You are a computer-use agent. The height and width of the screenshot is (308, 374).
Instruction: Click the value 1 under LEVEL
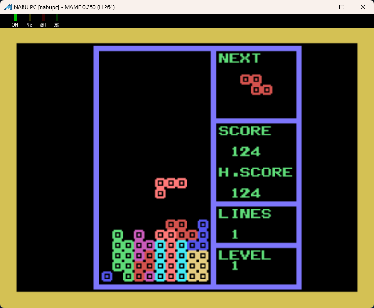(x=235, y=266)
